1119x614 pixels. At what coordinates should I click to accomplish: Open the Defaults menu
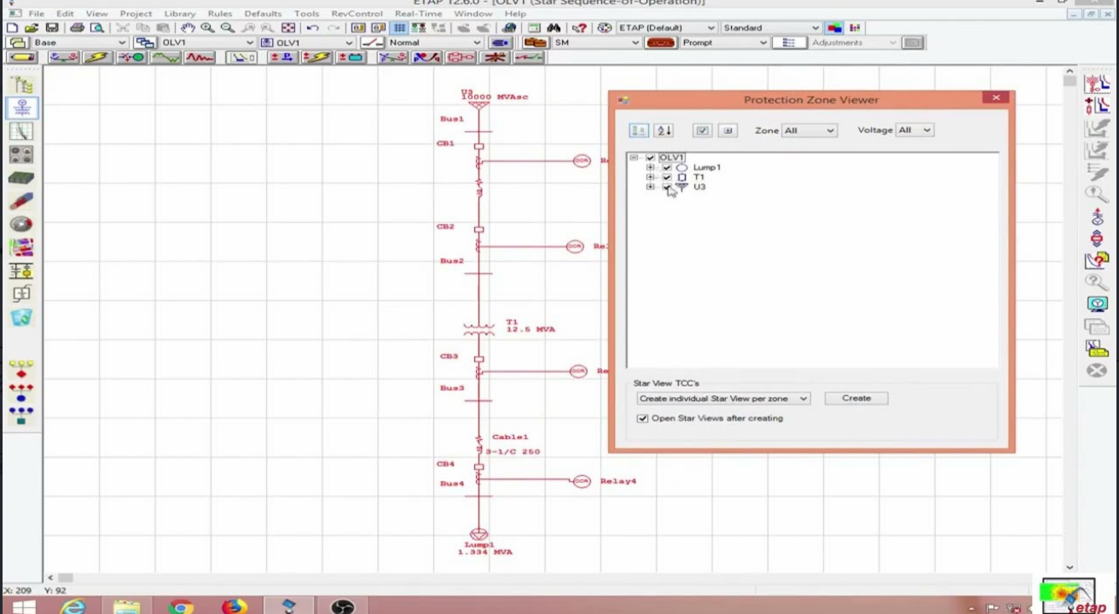click(x=263, y=14)
